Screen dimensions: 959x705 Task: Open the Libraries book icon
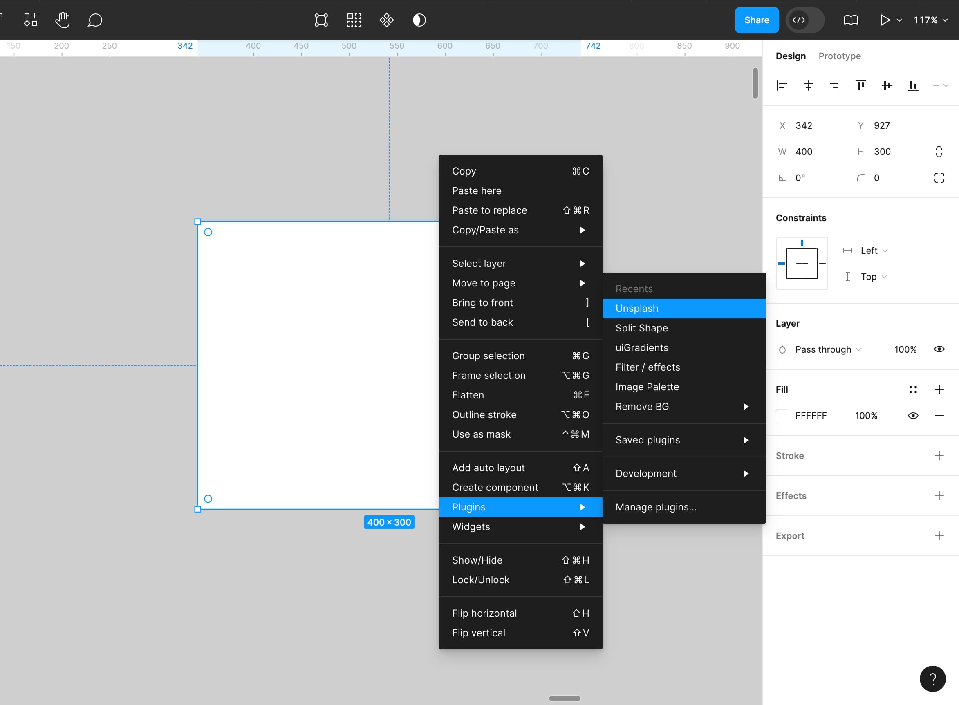pyautogui.click(x=851, y=20)
